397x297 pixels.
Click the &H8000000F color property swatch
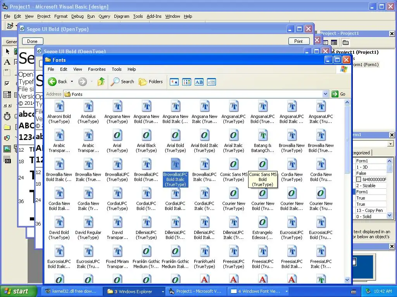click(359, 179)
